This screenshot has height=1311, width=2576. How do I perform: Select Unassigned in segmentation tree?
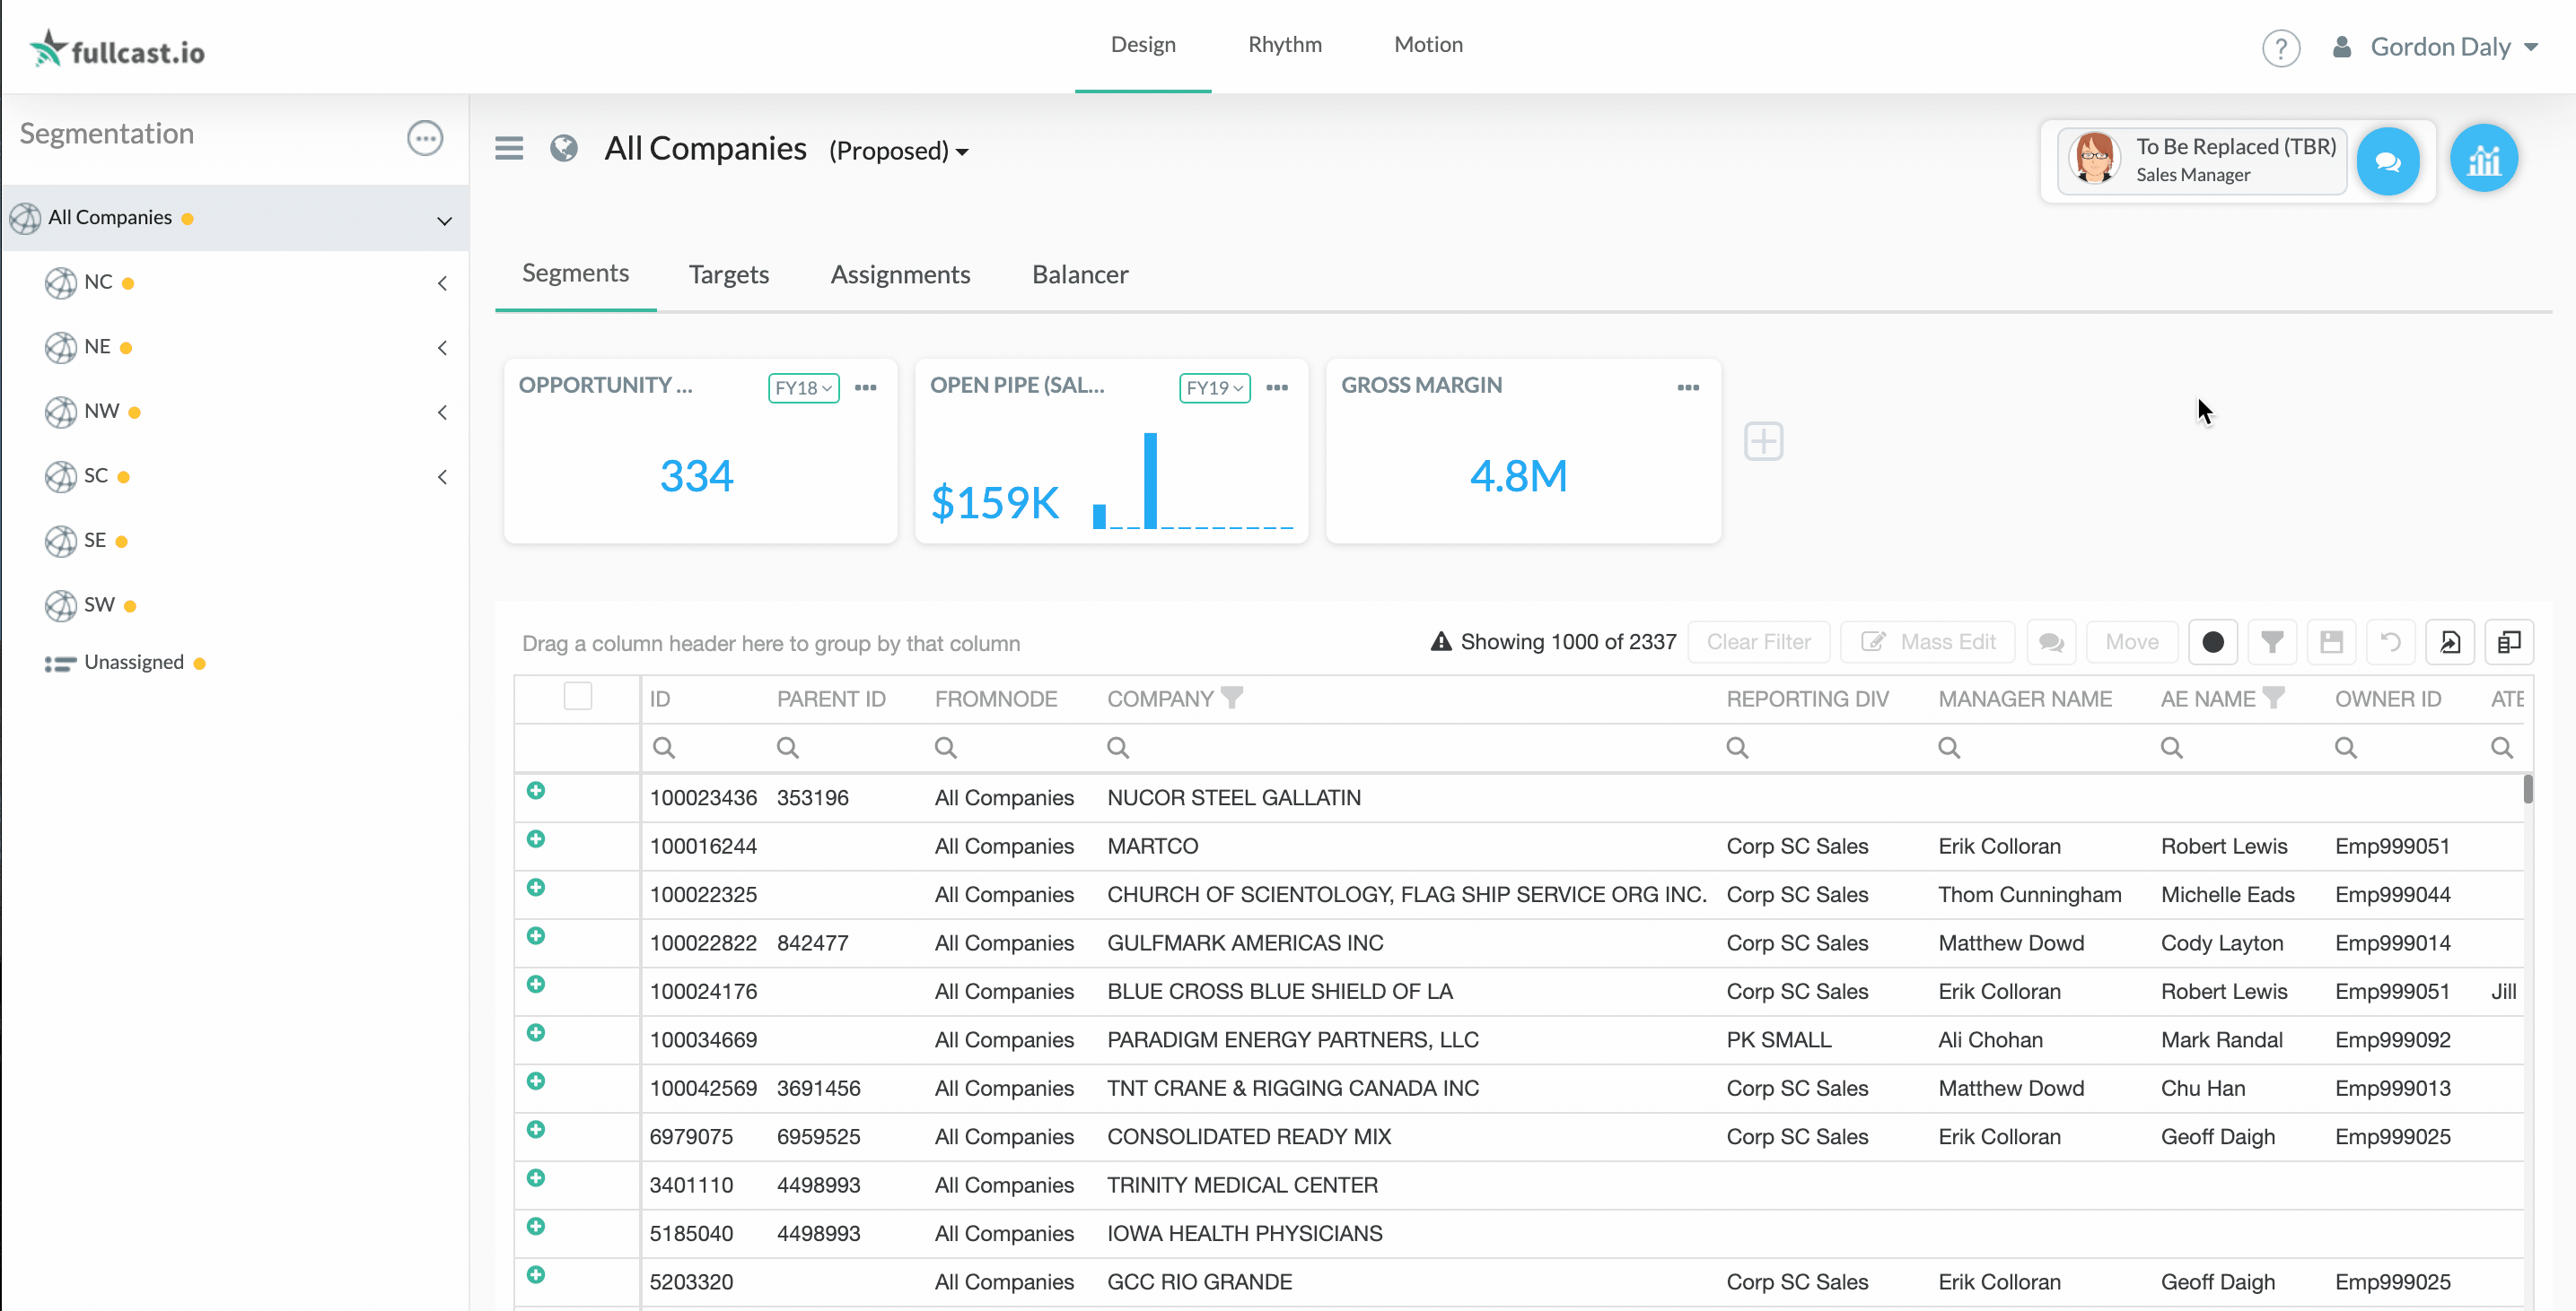click(x=134, y=663)
